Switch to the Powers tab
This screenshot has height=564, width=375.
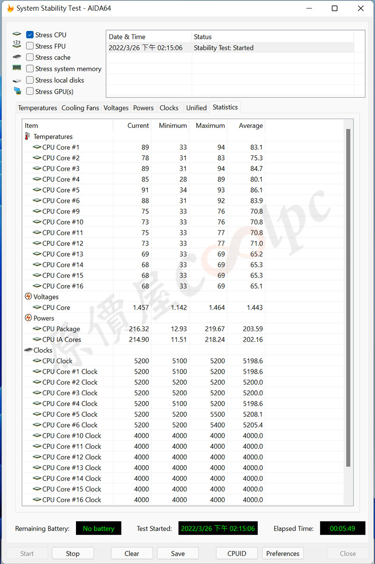pos(143,108)
